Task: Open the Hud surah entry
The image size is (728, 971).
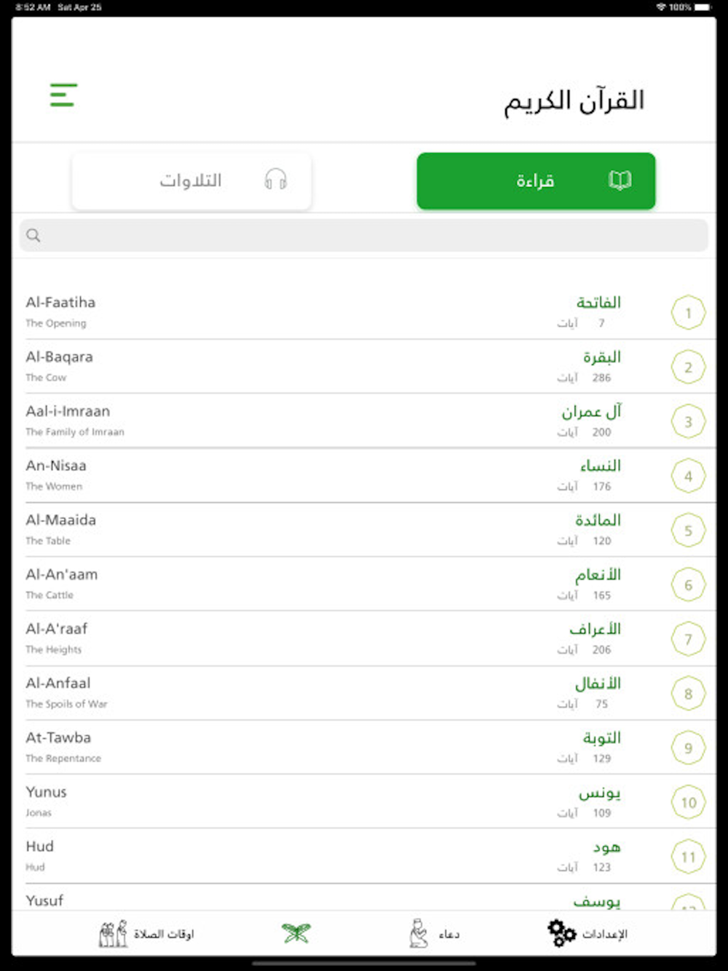Action: coord(364,856)
